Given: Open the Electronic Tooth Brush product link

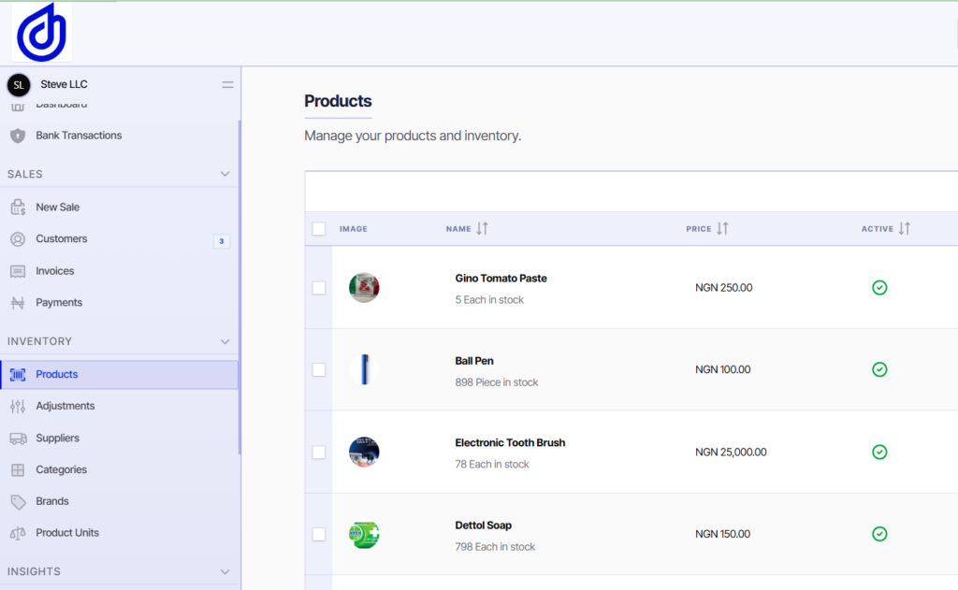Looking at the screenshot, I should click(x=510, y=443).
